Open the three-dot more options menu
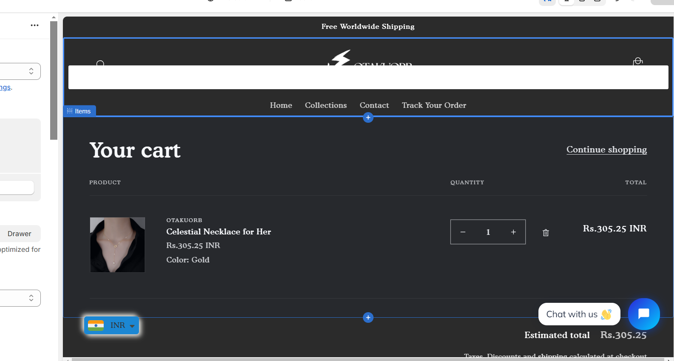The image size is (674, 361). [x=35, y=25]
